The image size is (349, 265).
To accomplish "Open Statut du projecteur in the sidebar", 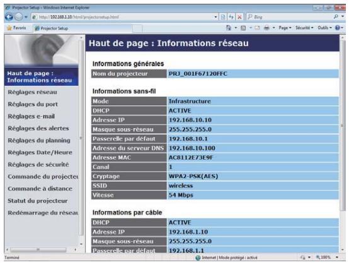I will [x=38, y=201].
